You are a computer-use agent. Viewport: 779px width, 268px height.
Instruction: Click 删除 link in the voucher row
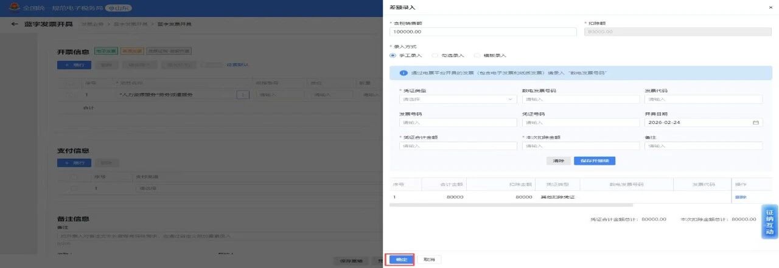tap(740, 198)
